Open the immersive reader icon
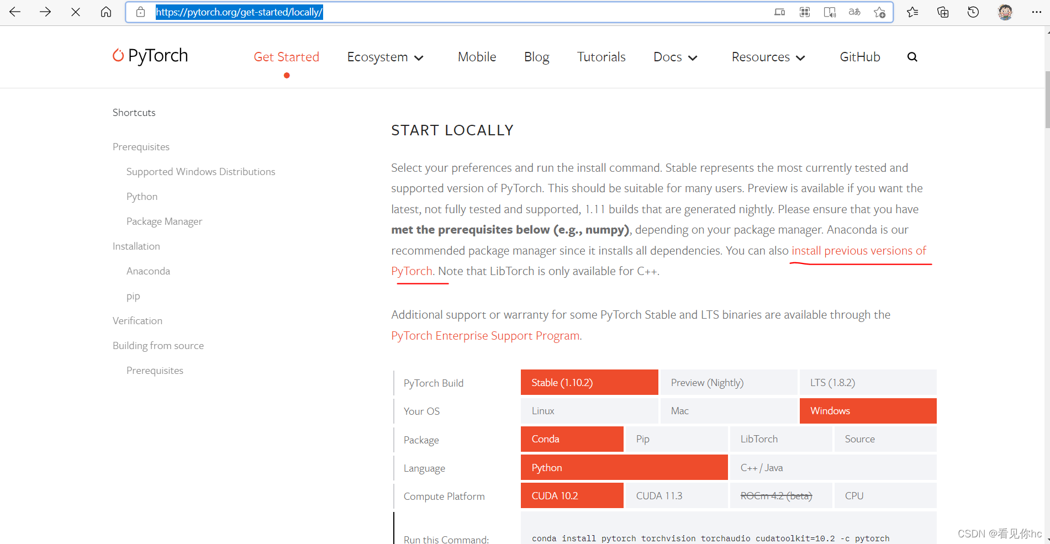Viewport: 1050px width, 544px height. [830, 12]
